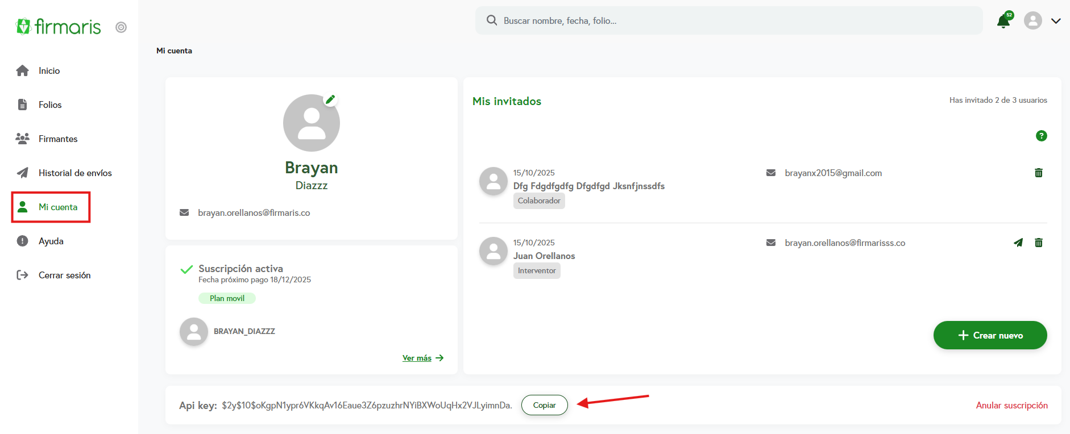Open the Firmantes section
Image resolution: width=1070 pixels, height=434 pixels.
click(57, 139)
